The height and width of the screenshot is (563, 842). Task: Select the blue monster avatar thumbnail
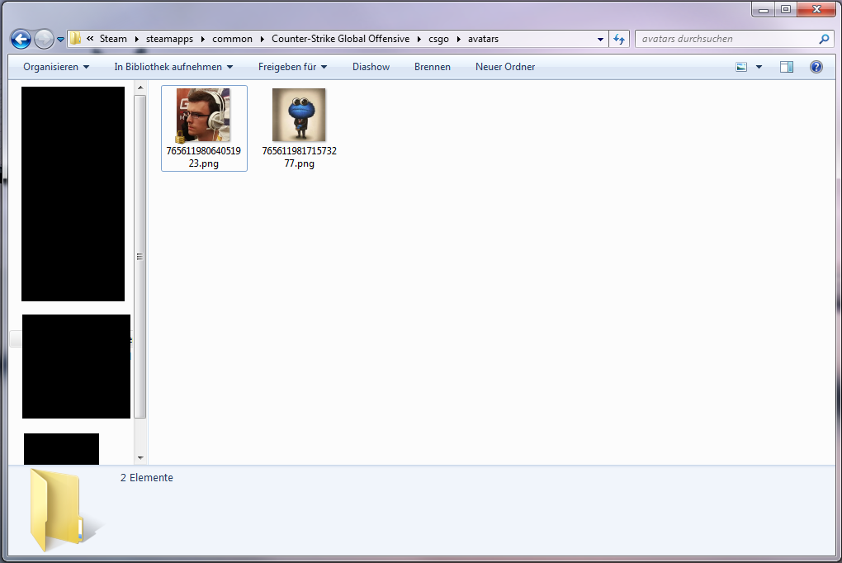pos(299,115)
